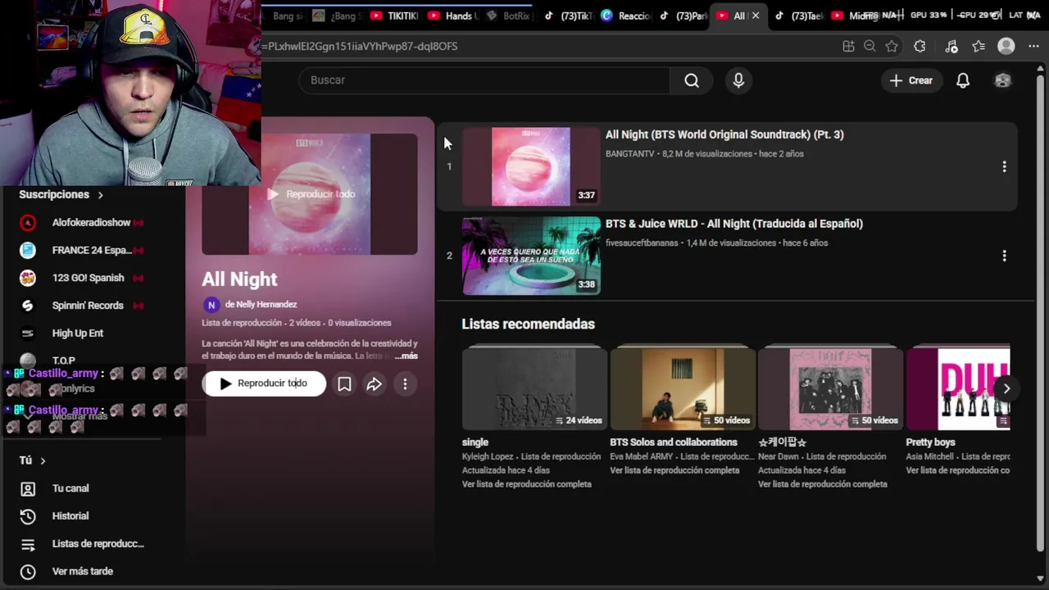
Task: Click page vertical scrollbar
Action: (1041, 311)
